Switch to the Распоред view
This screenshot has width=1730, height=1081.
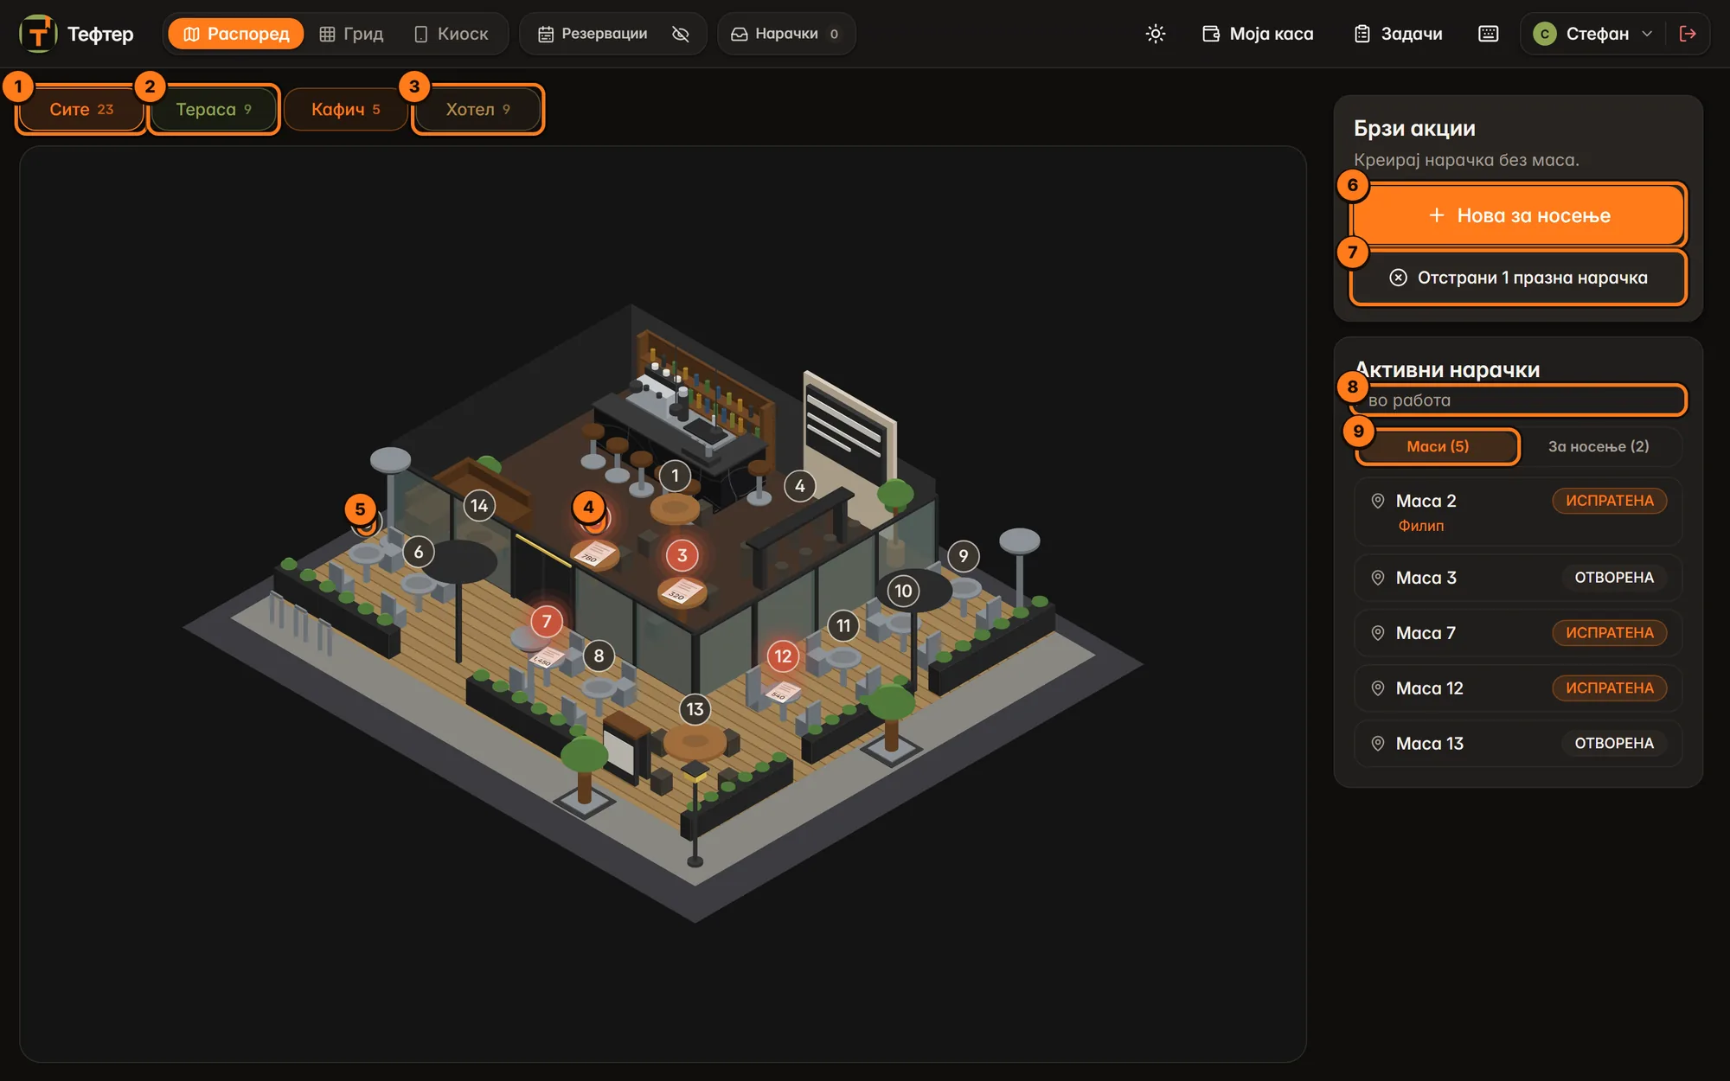tap(236, 34)
